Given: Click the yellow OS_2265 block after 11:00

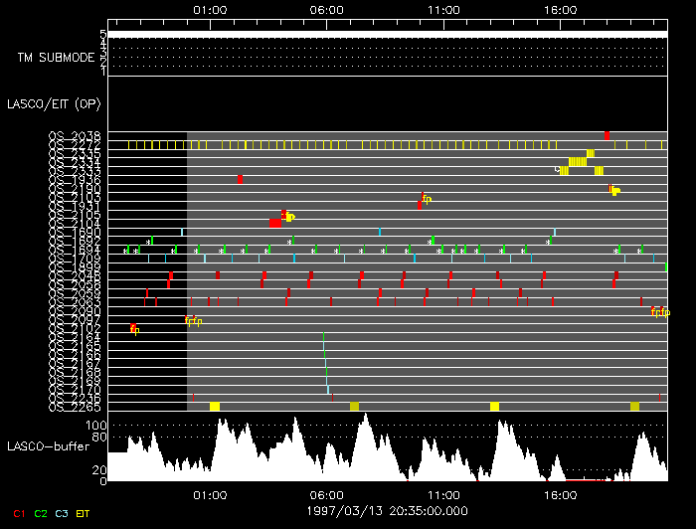Looking at the screenshot, I should coord(494,406).
